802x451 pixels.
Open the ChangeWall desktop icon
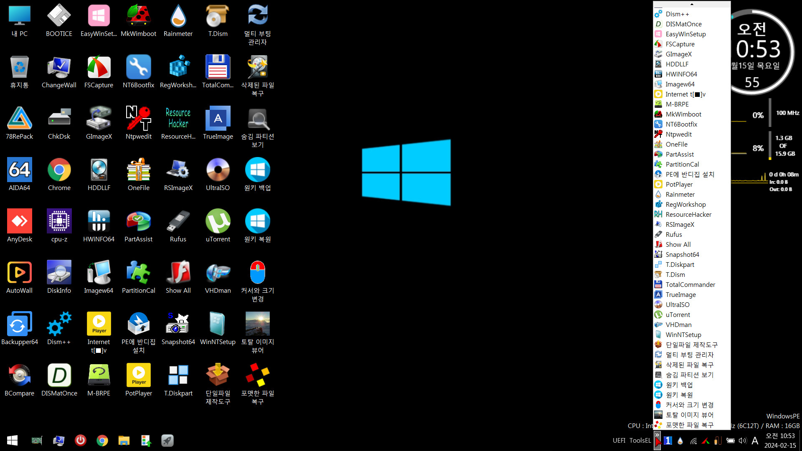pos(59,72)
